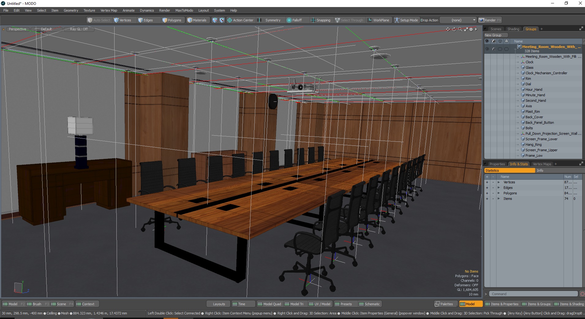This screenshot has height=319, width=585.
Task: Click the Render F9 button
Action: click(x=490, y=20)
